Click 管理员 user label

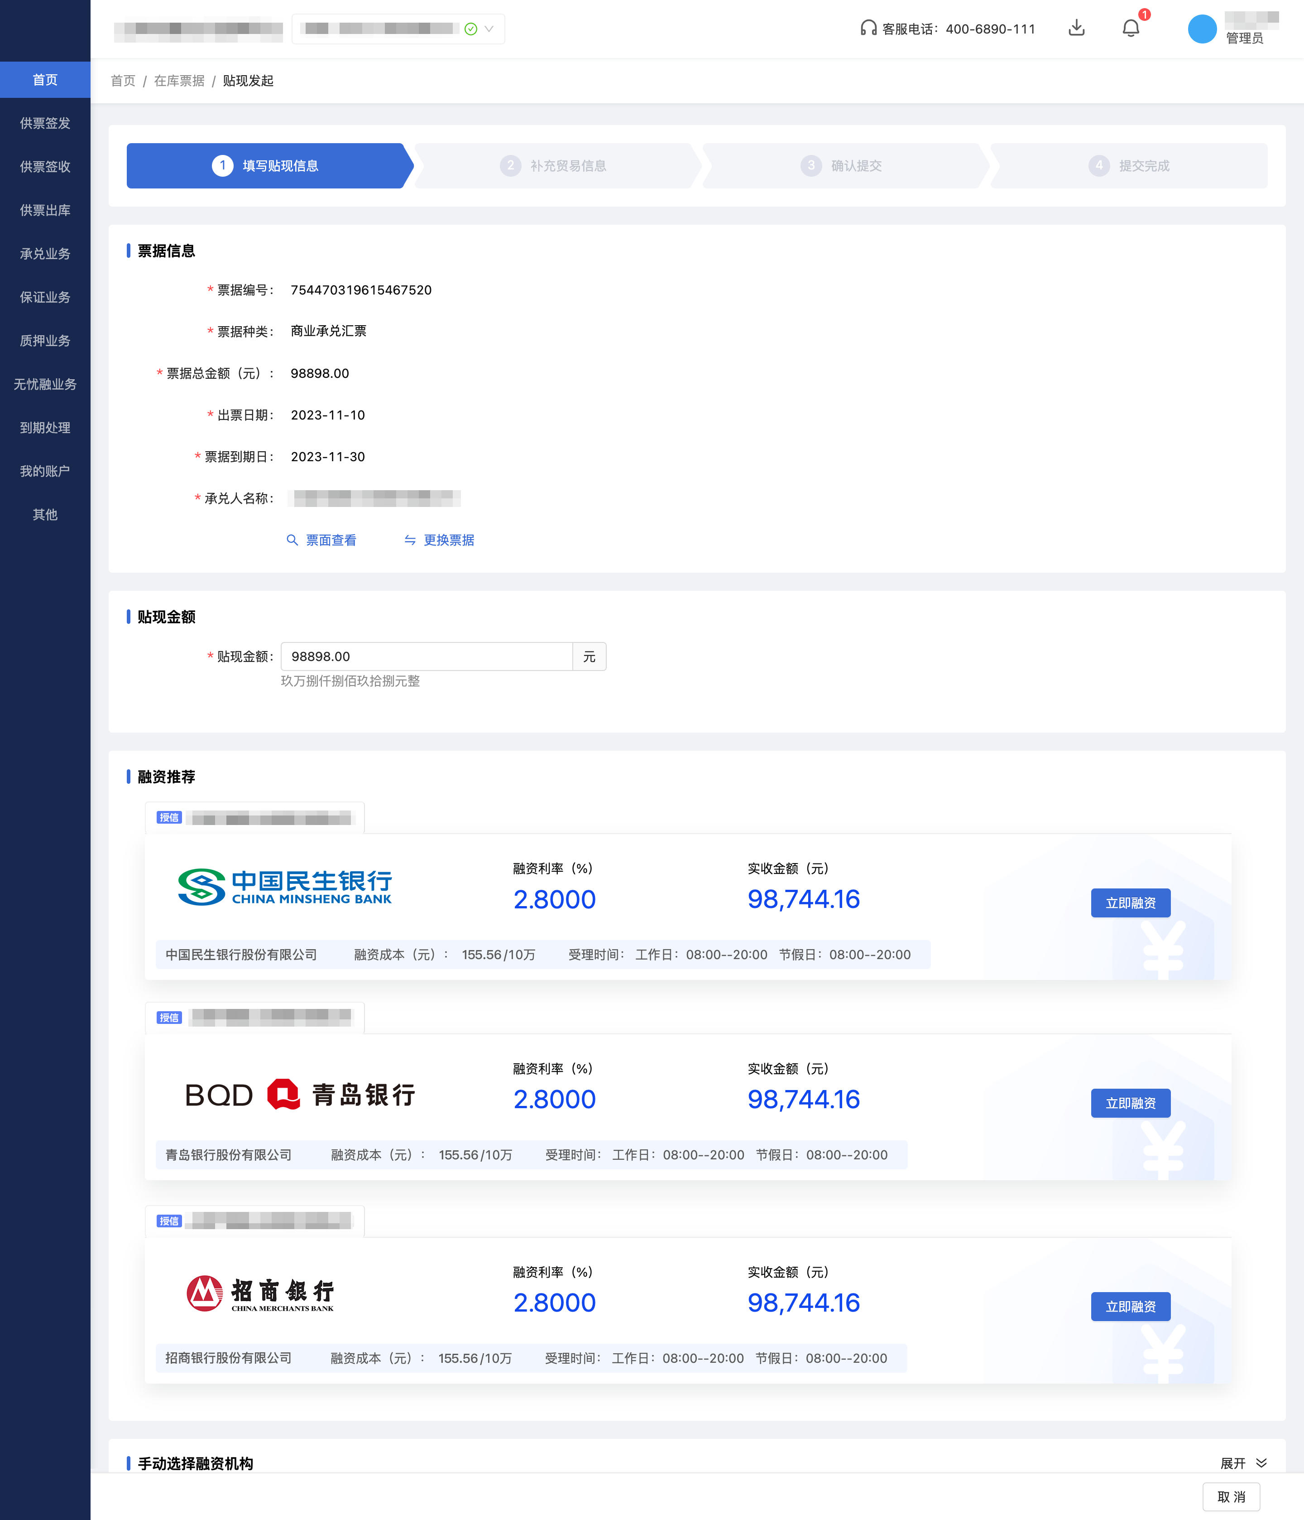1245,38
